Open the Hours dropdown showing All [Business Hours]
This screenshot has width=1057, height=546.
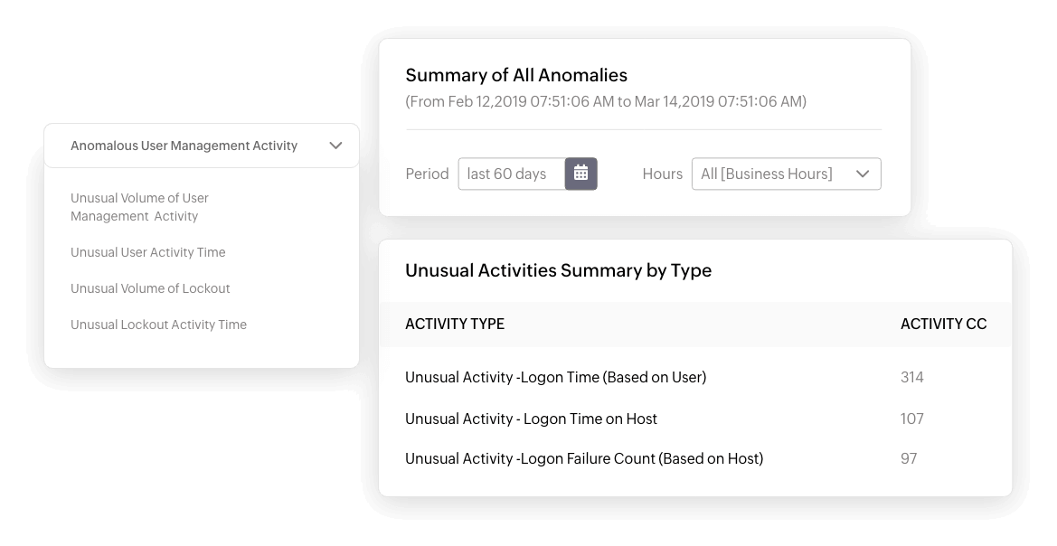(787, 174)
